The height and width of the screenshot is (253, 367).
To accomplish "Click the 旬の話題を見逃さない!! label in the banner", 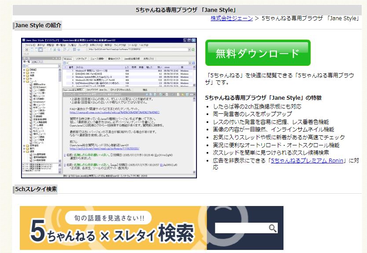I will point(109,218).
